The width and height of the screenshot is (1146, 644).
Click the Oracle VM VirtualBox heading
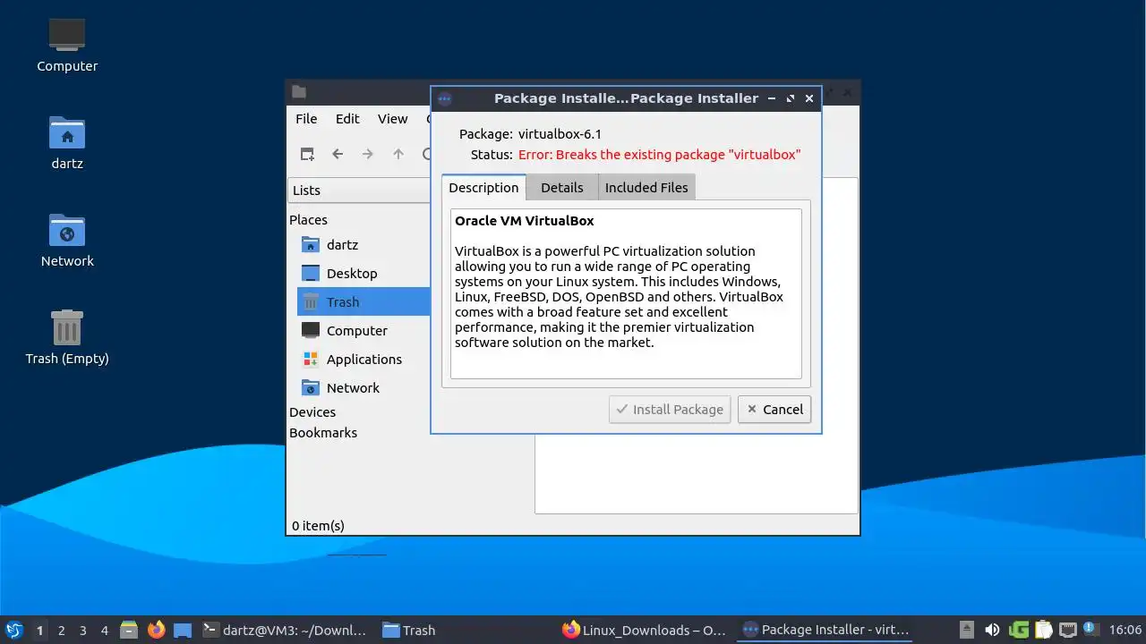pos(524,220)
